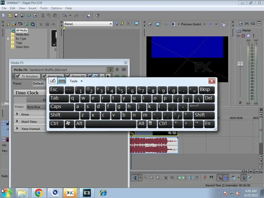Viewport: 264px width, 198px height.
Task: Click the Esc key on keyboard
Action: (56, 90)
